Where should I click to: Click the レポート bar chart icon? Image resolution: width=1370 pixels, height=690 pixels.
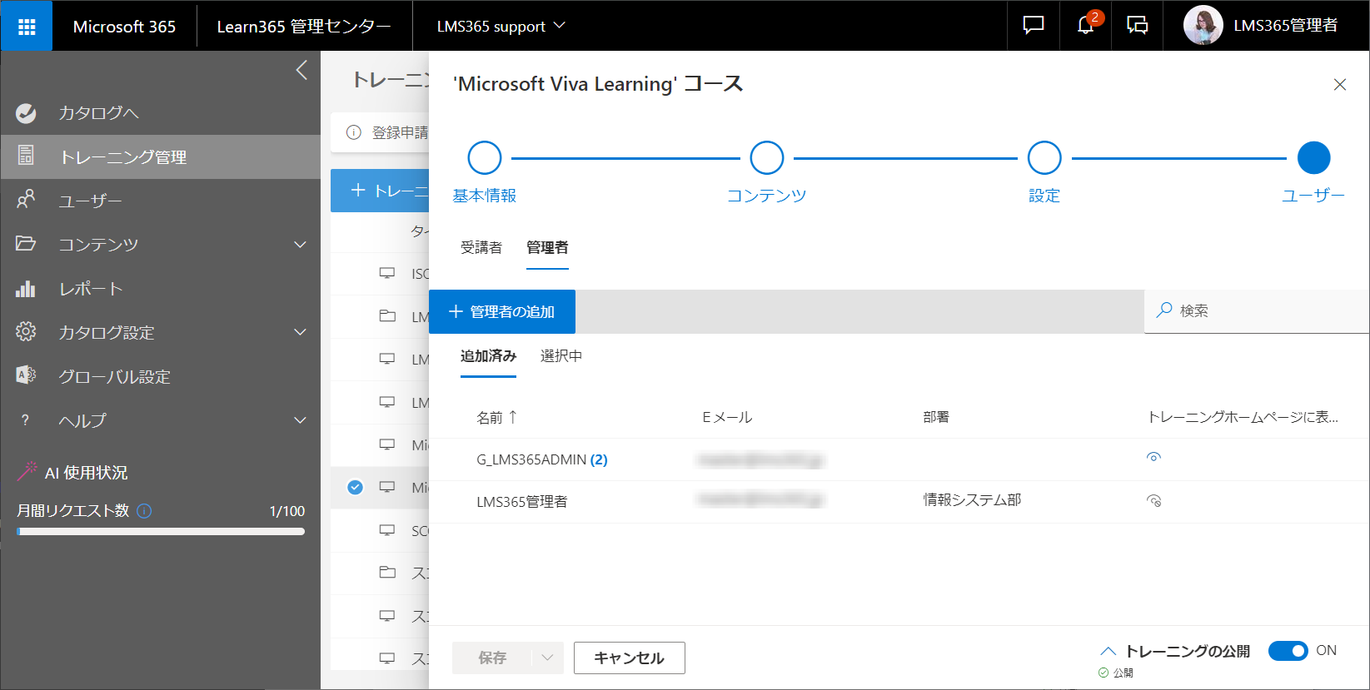[26, 288]
